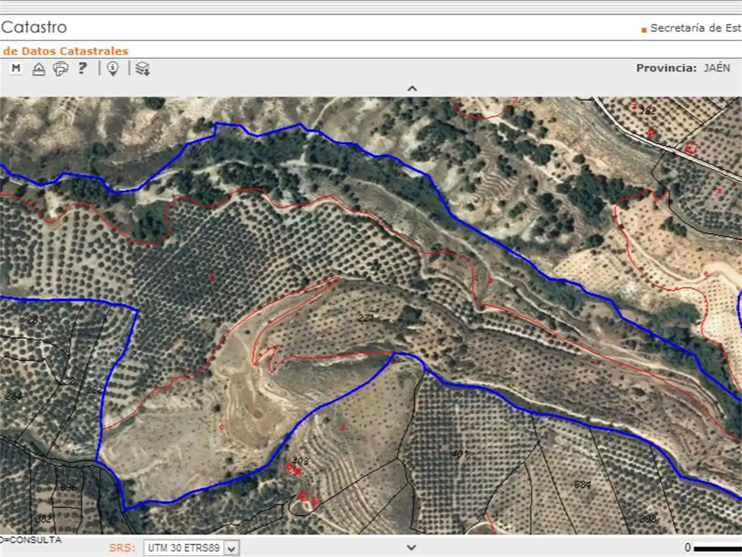Click parcel 283 on the map

[x=35, y=320]
